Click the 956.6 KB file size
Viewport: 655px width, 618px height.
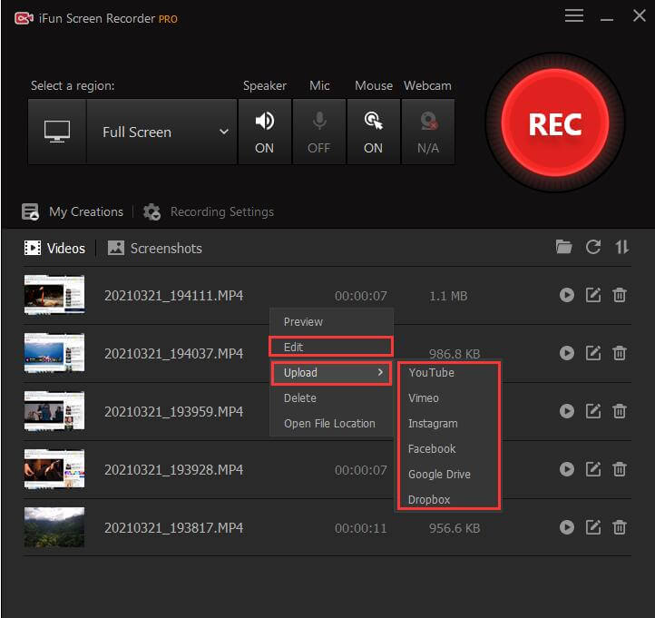point(455,528)
